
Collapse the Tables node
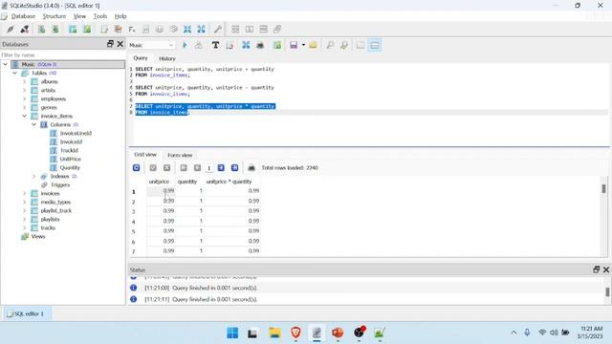(x=15, y=73)
